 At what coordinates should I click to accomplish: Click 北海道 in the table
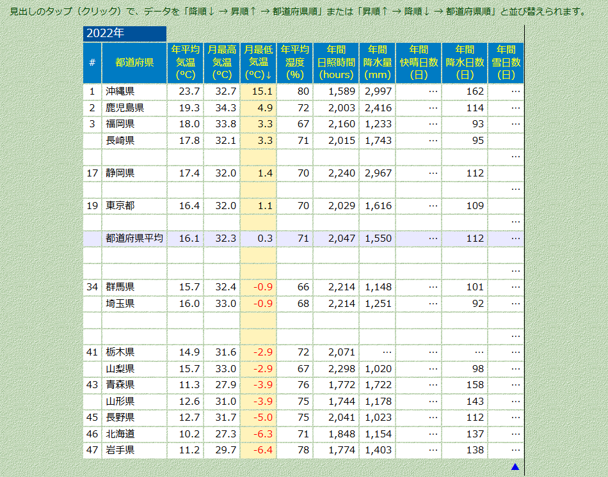point(120,434)
